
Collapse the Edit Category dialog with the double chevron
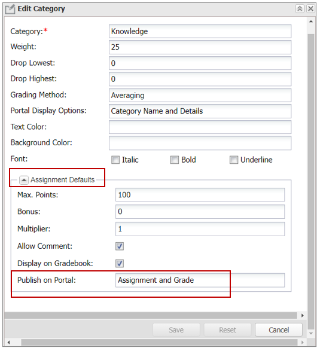[x=300, y=9]
